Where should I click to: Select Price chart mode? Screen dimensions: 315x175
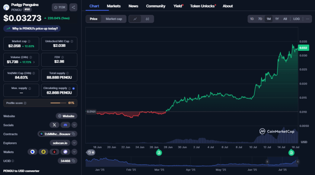93,19
